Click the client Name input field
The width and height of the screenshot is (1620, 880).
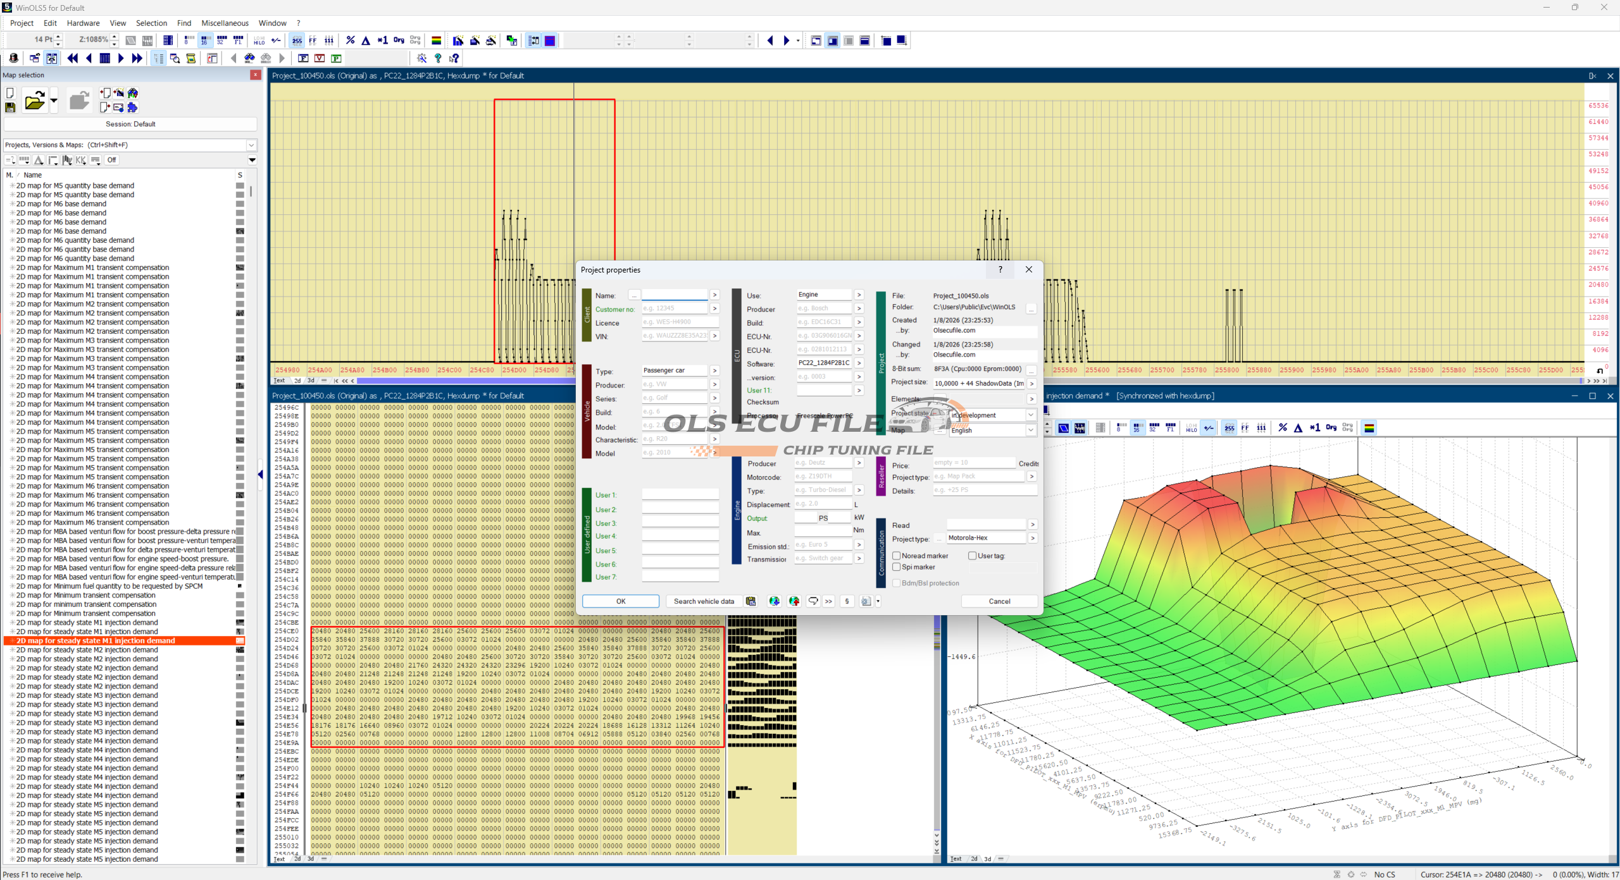point(674,295)
